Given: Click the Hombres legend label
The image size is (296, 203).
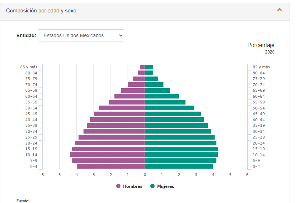Looking at the screenshot, I should (x=133, y=186).
